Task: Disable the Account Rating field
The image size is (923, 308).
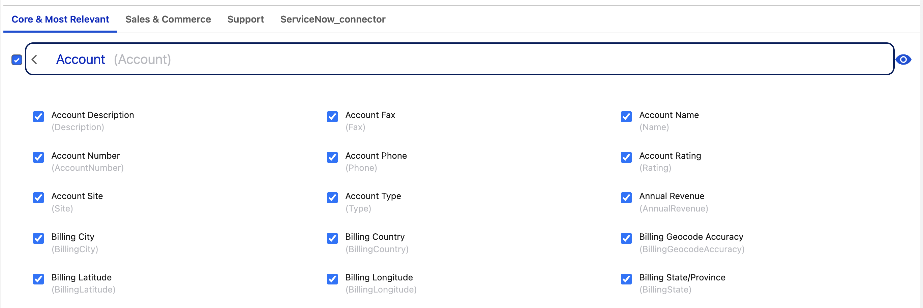Action: (626, 157)
